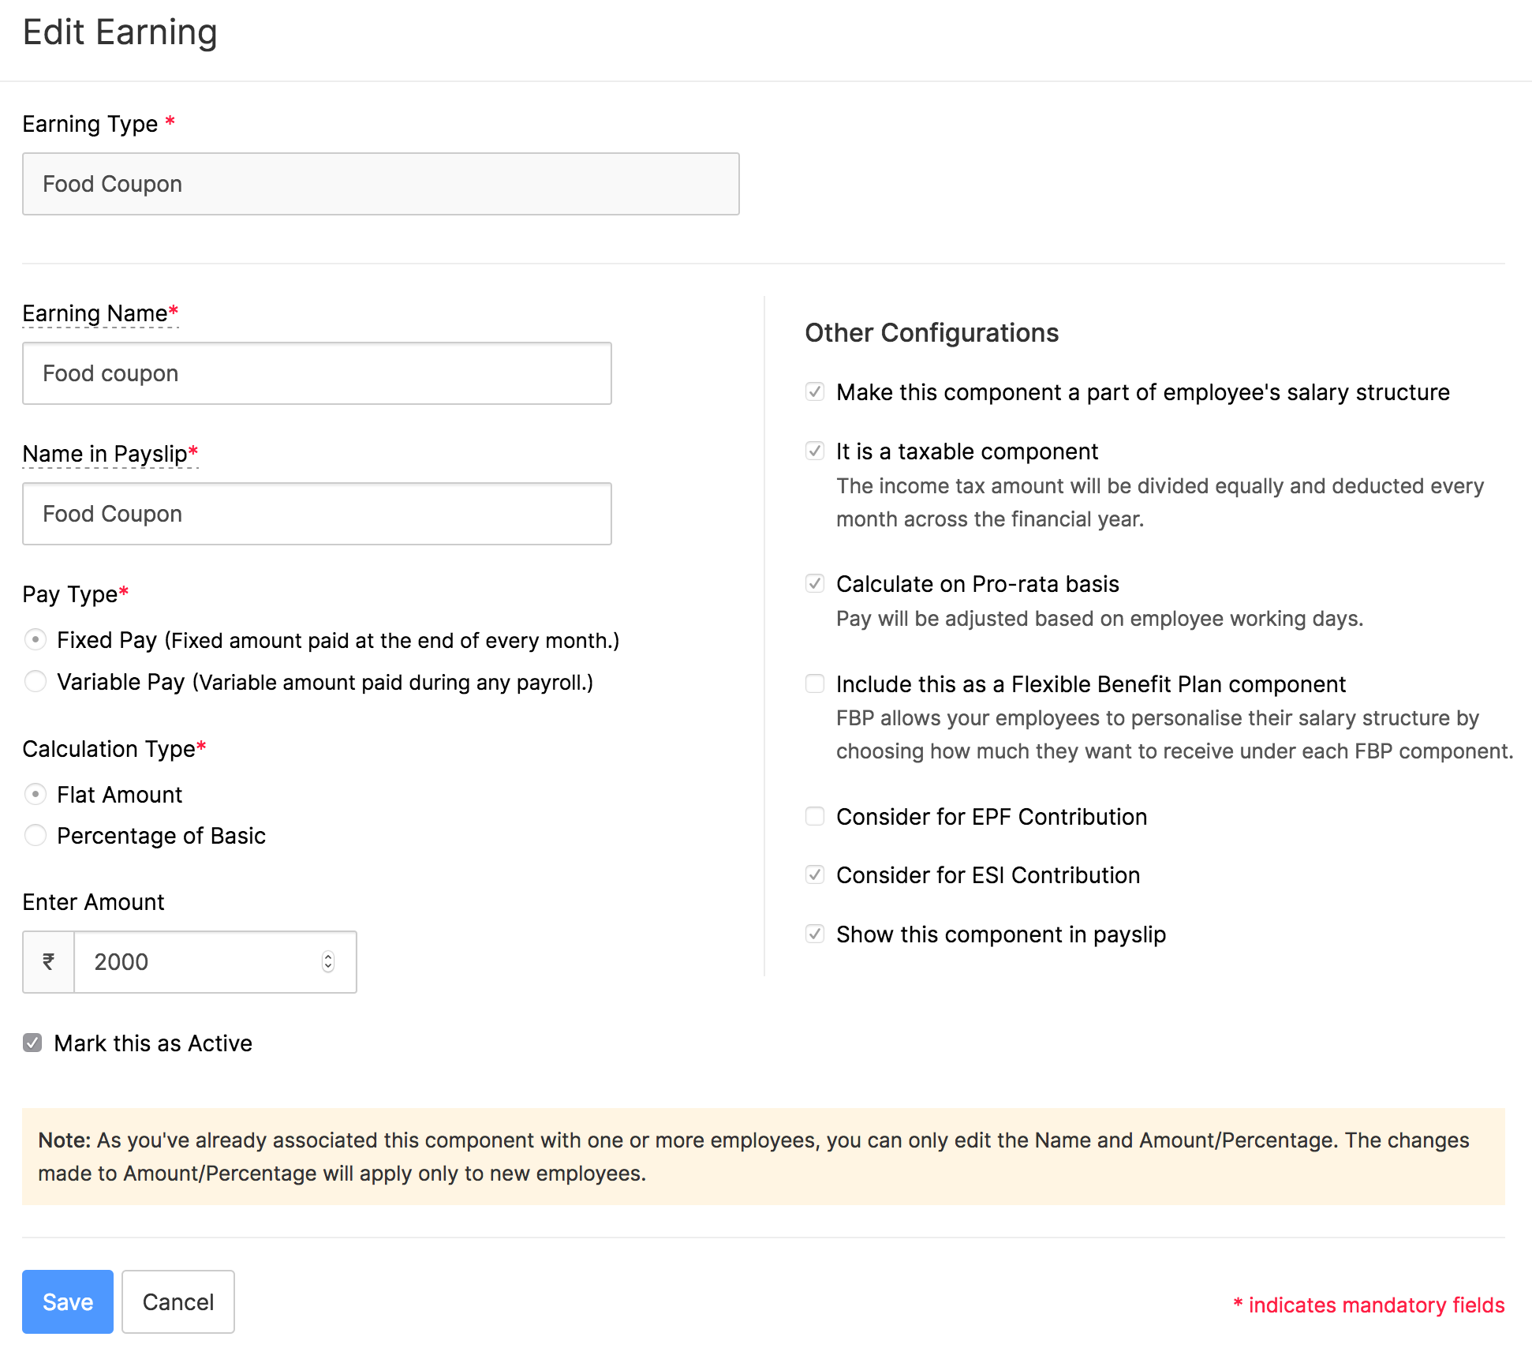The image size is (1532, 1348).
Task: Choose Flat Amount calculation type
Action: [35, 794]
